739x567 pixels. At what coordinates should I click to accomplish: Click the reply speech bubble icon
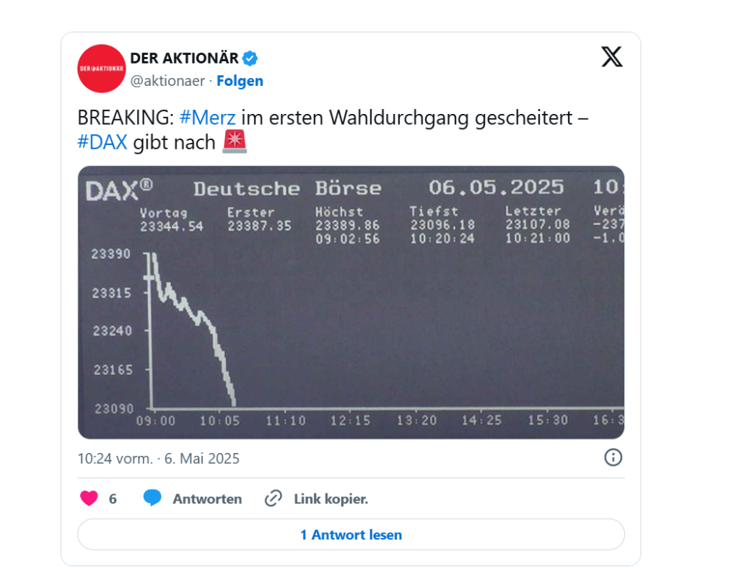(x=152, y=498)
